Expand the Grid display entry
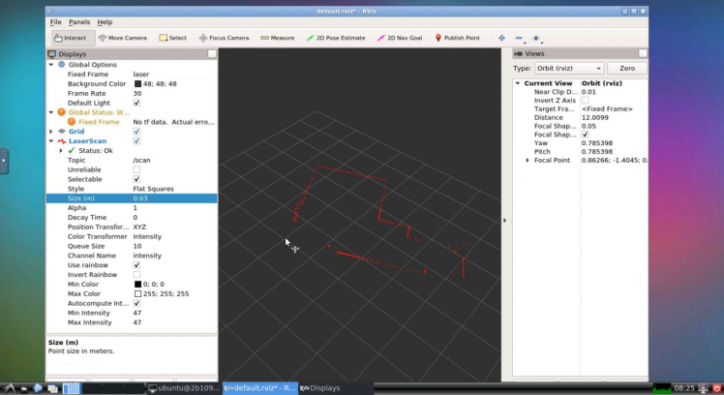The height and width of the screenshot is (395, 724). [51, 132]
